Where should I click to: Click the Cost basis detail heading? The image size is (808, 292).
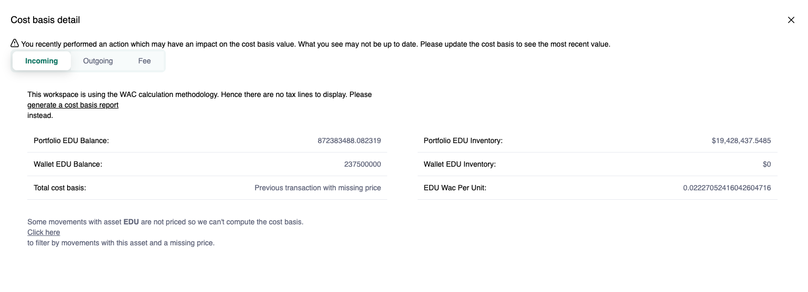point(45,20)
